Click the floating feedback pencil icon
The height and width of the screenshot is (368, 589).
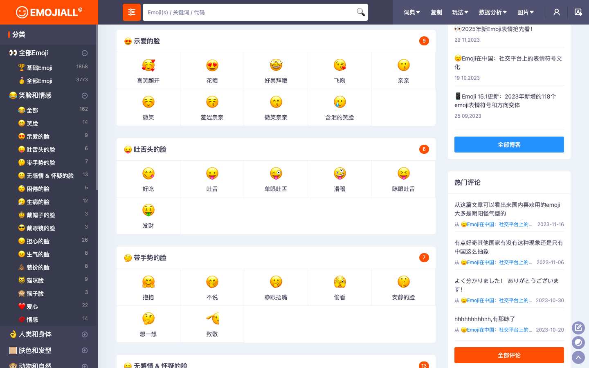coord(578,328)
